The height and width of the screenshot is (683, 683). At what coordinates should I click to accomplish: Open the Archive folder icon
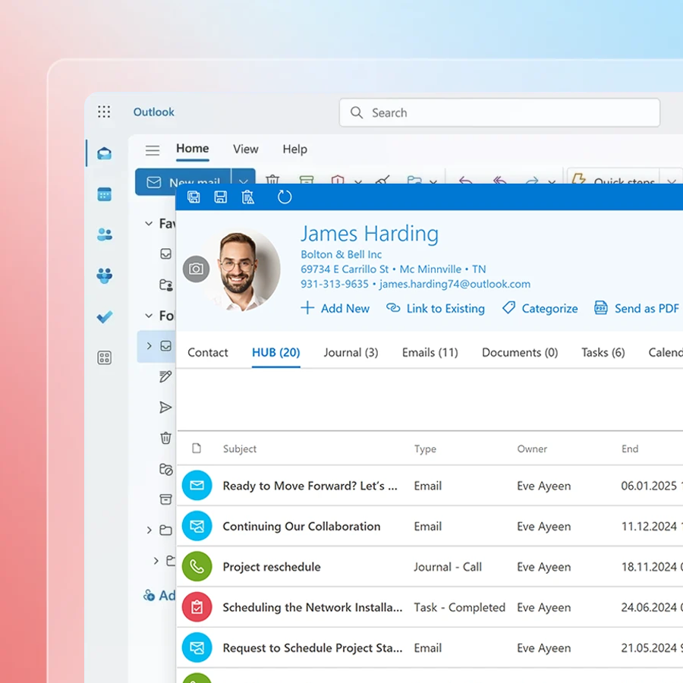click(x=165, y=499)
